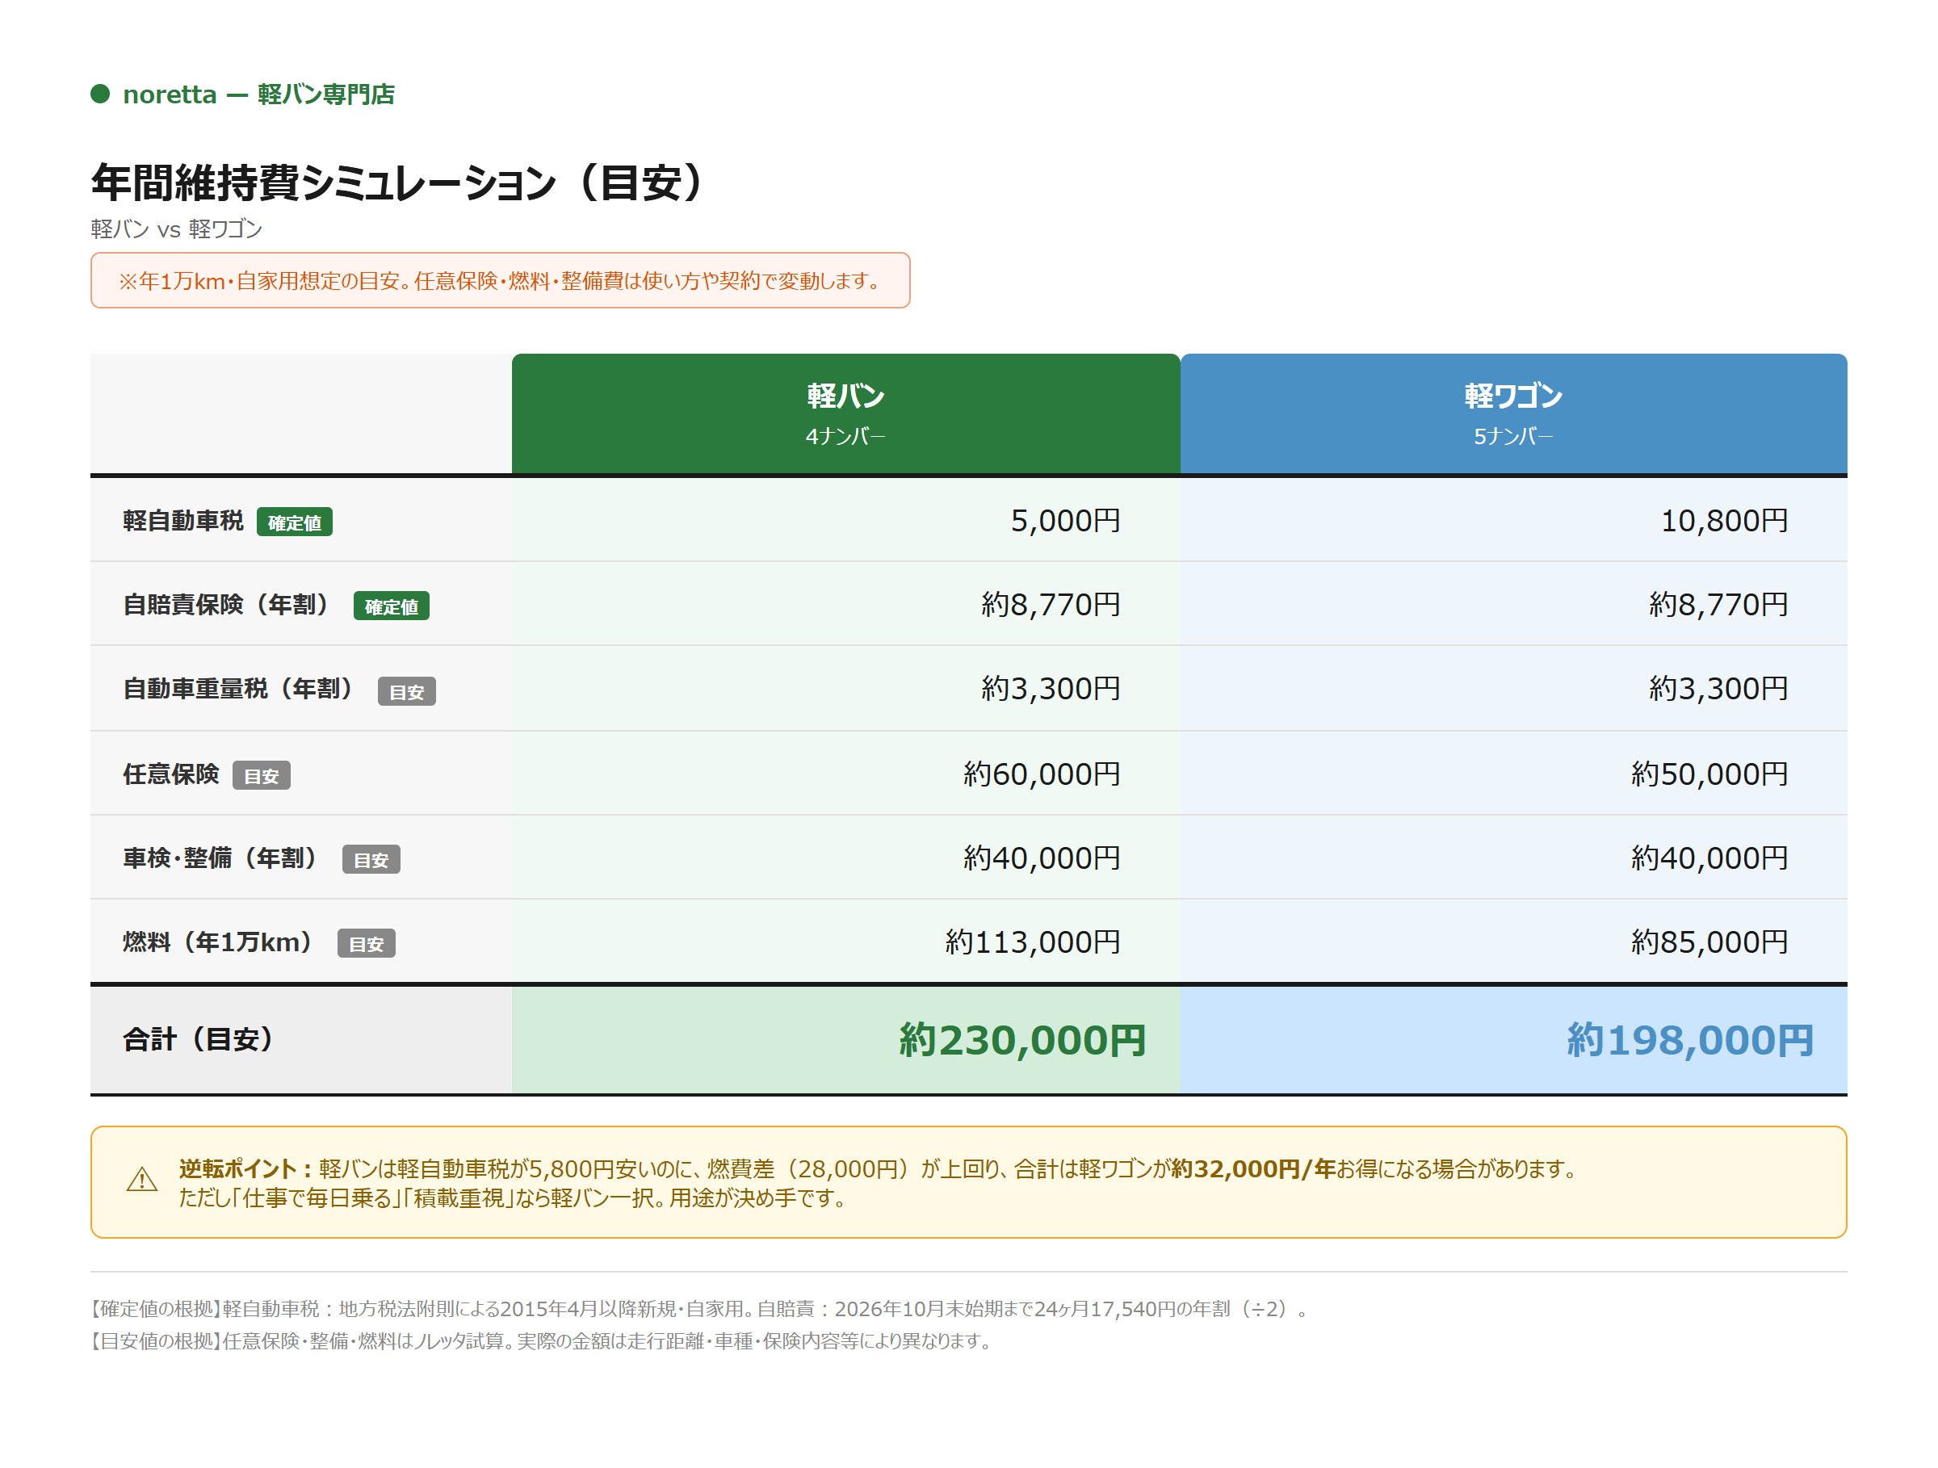Click the 目安 badge beside 任意保険
1938x1468 pixels.
(x=261, y=776)
